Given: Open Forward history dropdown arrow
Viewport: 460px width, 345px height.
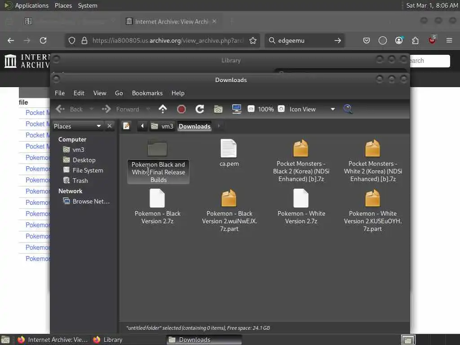Looking at the screenshot, I should click(148, 109).
